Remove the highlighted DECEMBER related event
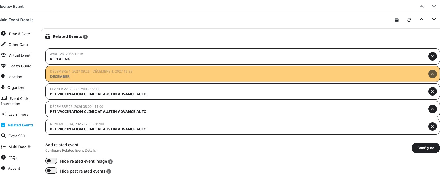This screenshot has height=174, width=440. 432,74
